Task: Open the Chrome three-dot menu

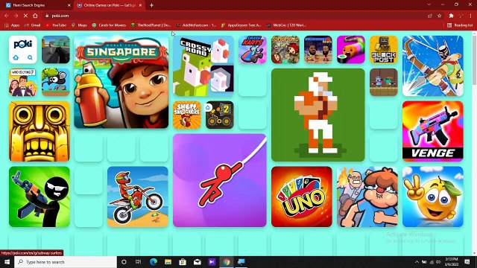Action: pyautogui.click(x=470, y=16)
